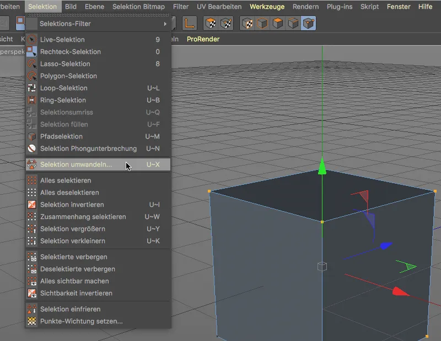This screenshot has width=441, height=341.
Task: Open the Werkzeuge menu
Action: tap(267, 7)
